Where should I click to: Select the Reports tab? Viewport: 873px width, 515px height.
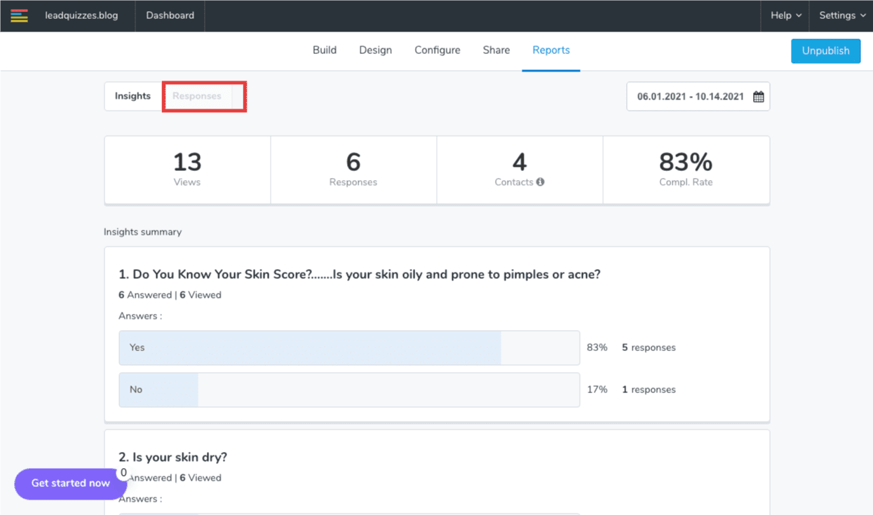click(x=551, y=50)
